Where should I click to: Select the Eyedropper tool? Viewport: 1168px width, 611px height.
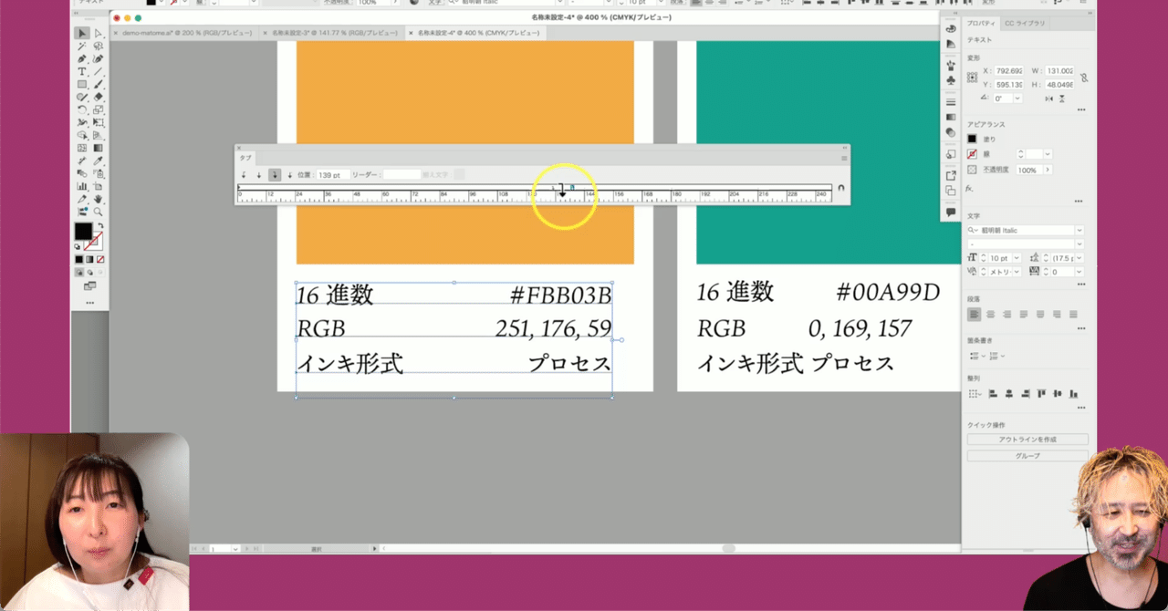[99, 161]
